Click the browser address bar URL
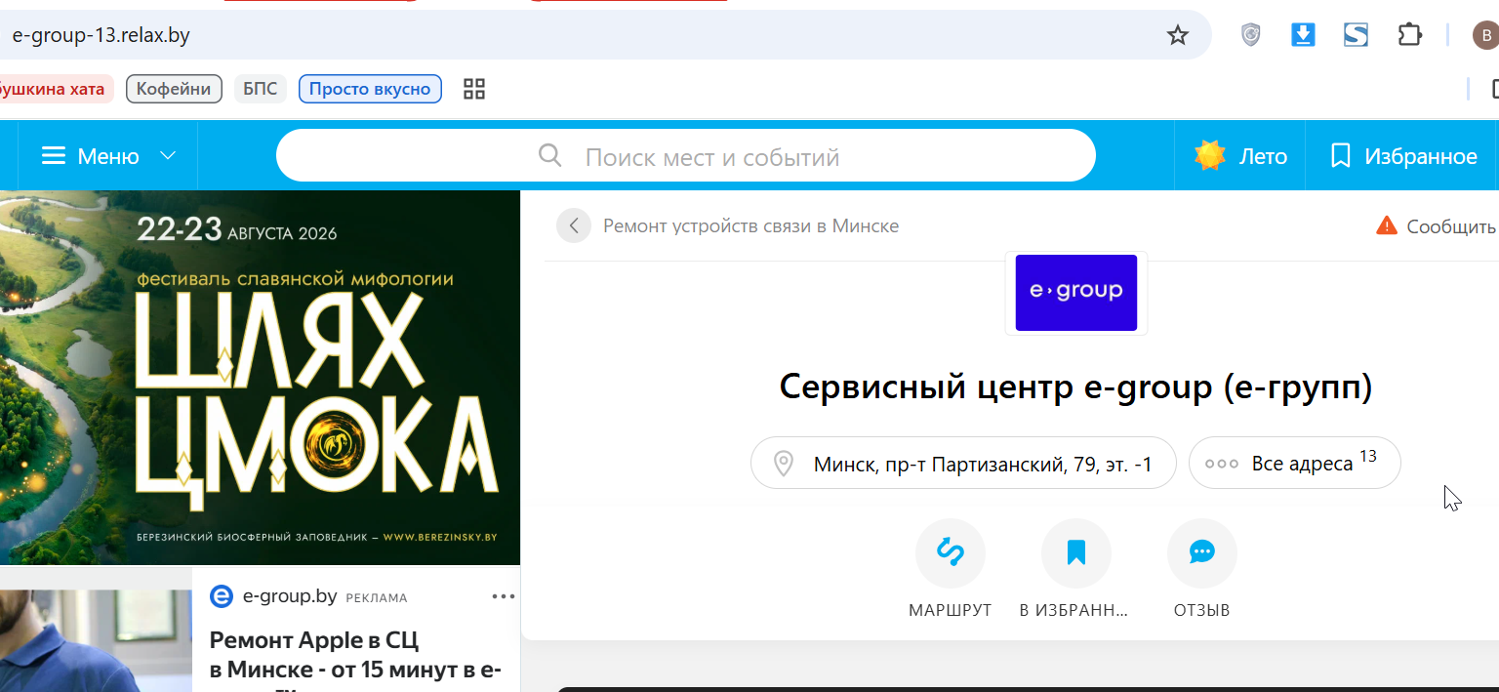Viewport: 1499px width, 692px height. [x=101, y=36]
